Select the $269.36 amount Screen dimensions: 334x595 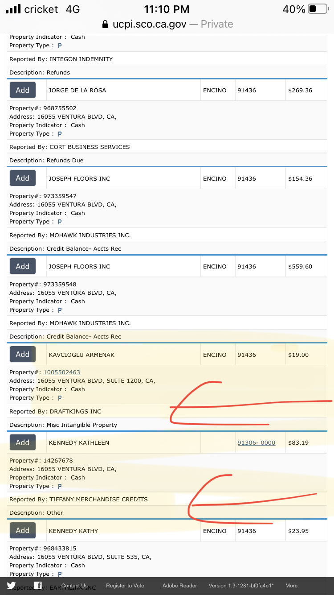[300, 91]
